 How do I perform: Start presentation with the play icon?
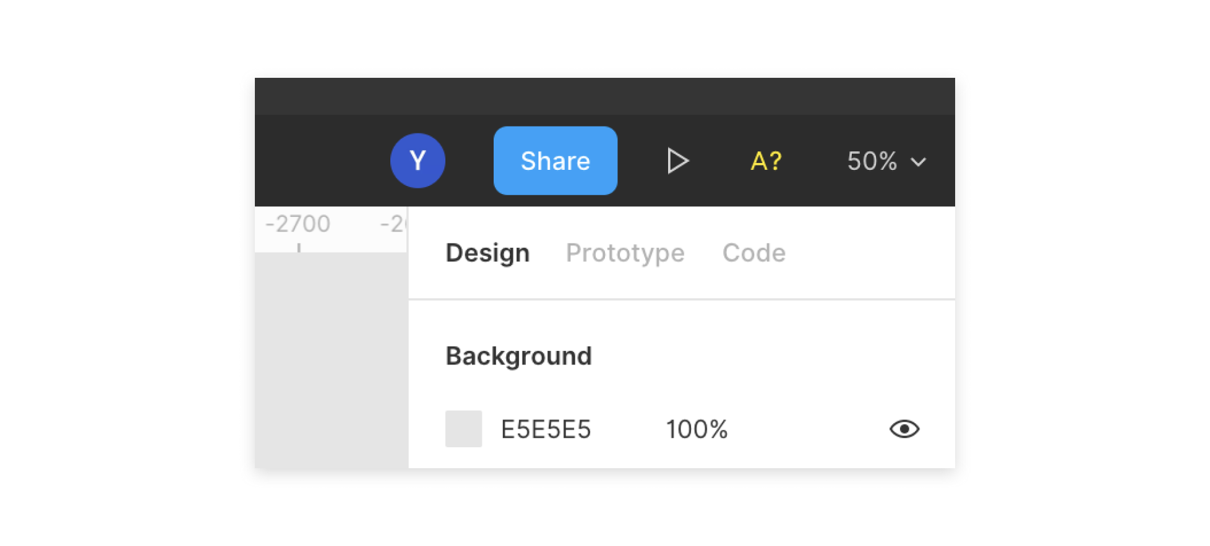point(678,161)
